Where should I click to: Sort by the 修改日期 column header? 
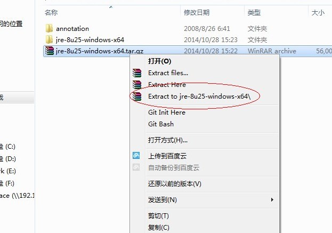pos(197,12)
